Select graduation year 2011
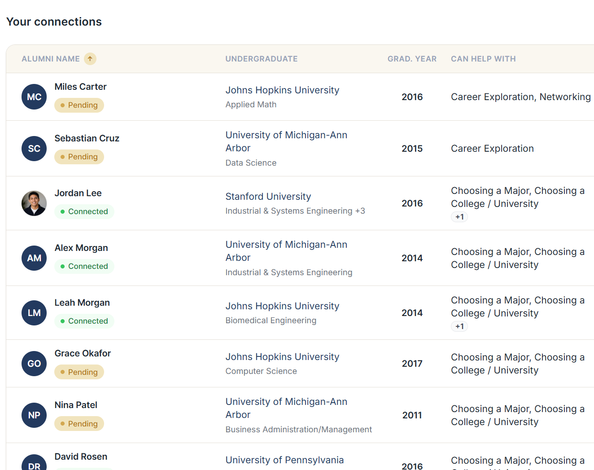This screenshot has height=470, width=594. click(412, 415)
